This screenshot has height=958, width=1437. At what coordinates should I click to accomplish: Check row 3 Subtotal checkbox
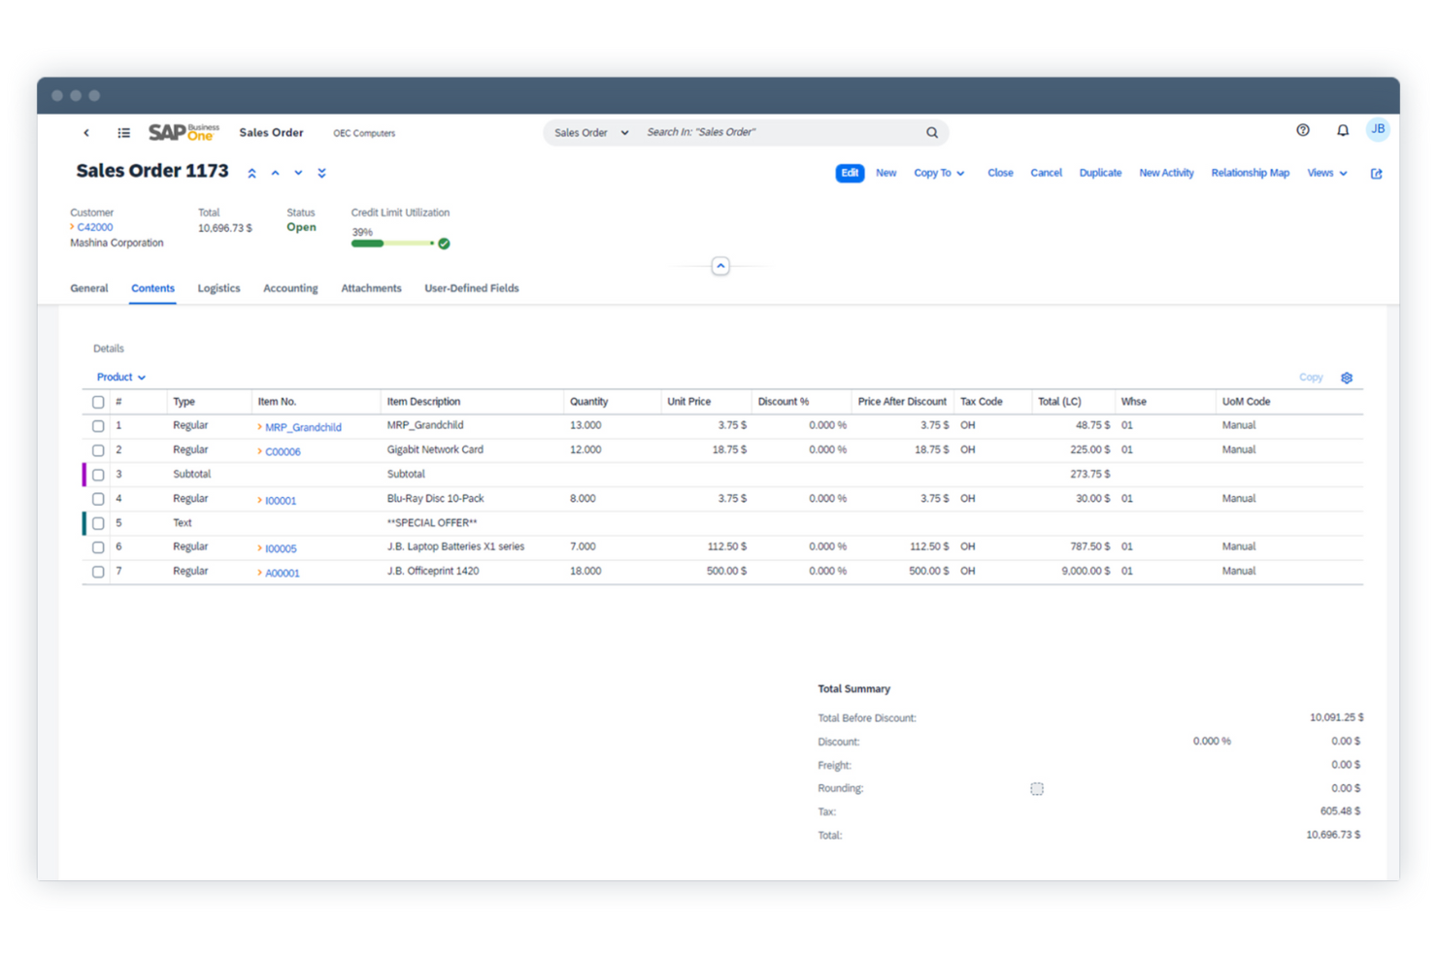[98, 475]
